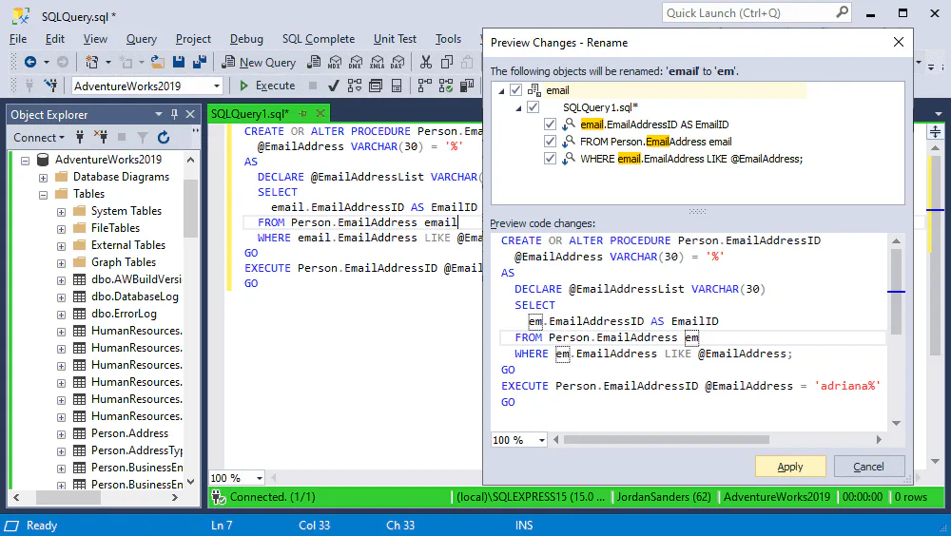The height and width of the screenshot is (536, 951).
Task: Open a new XMLA query
Action: [x=377, y=62]
